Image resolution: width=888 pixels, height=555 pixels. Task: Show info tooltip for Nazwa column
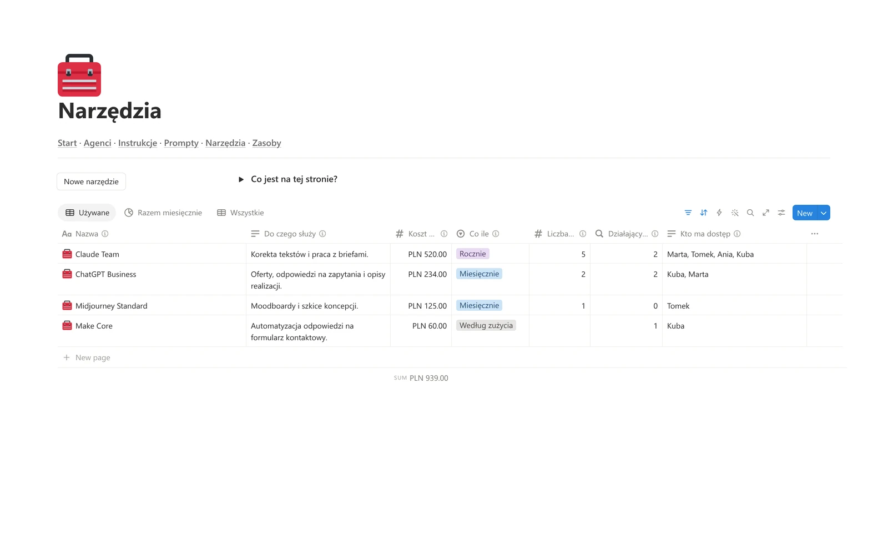point(105,234)
